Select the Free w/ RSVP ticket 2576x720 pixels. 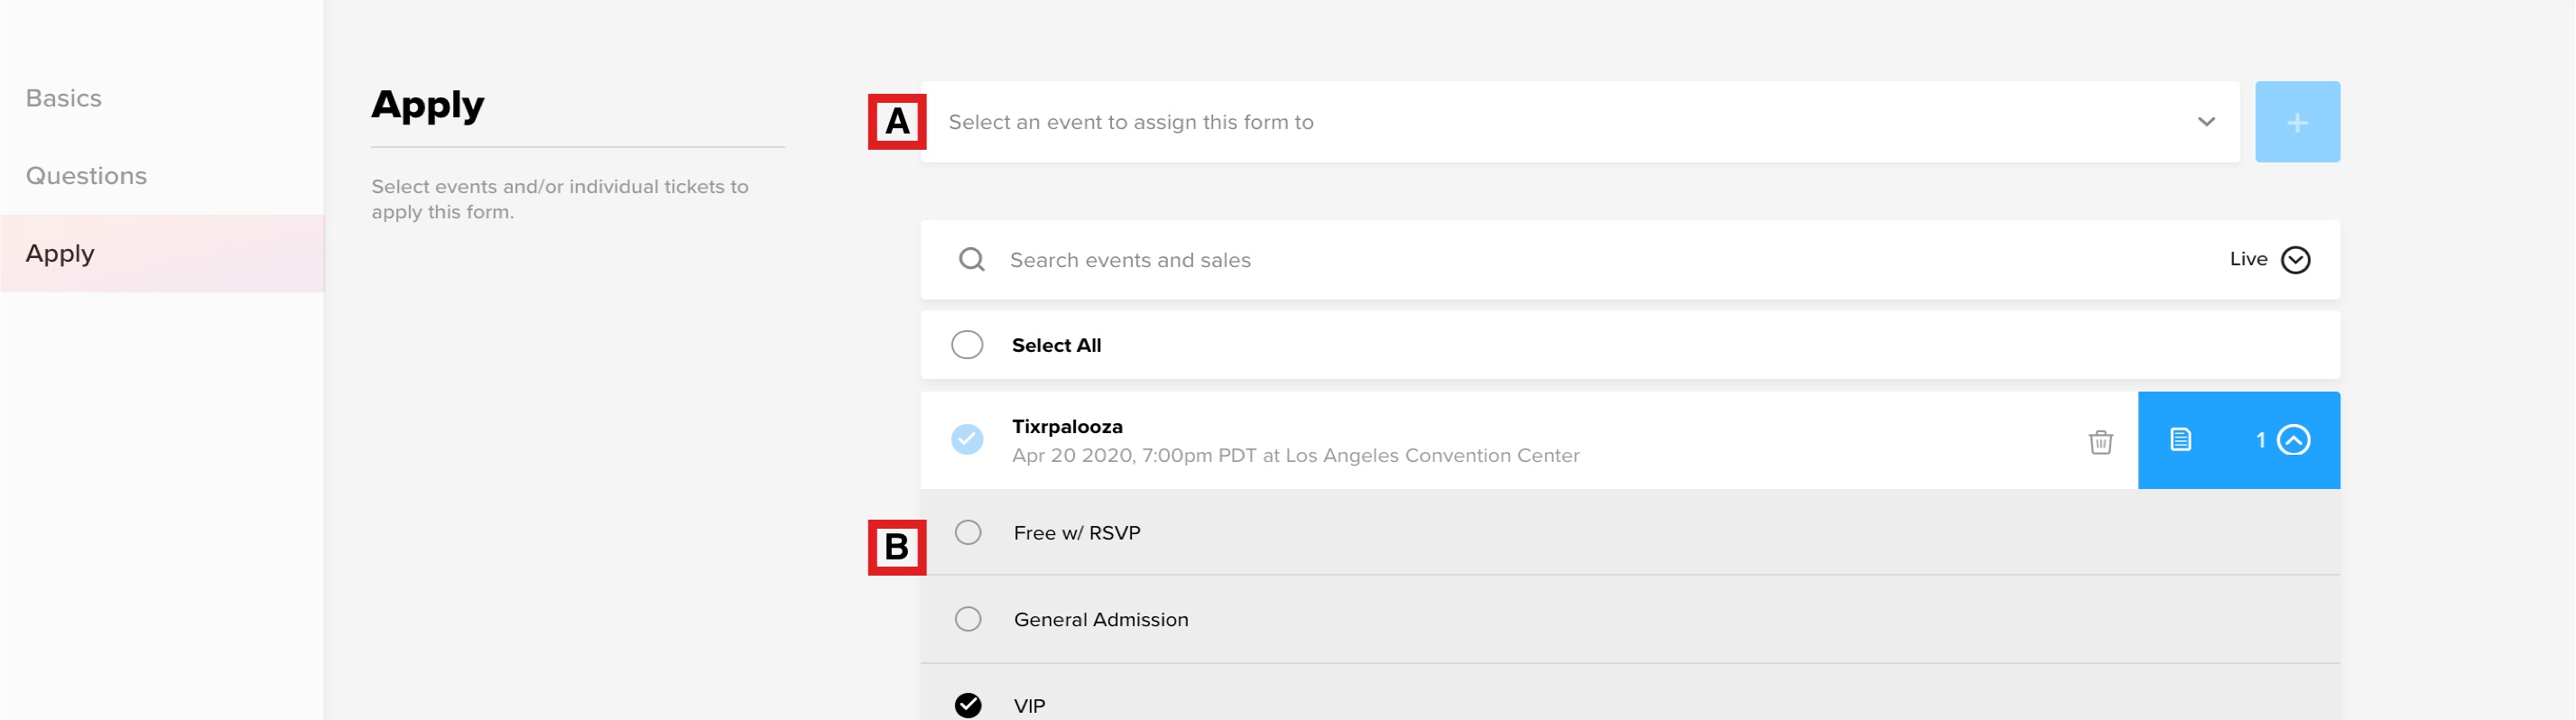(968, 533)
